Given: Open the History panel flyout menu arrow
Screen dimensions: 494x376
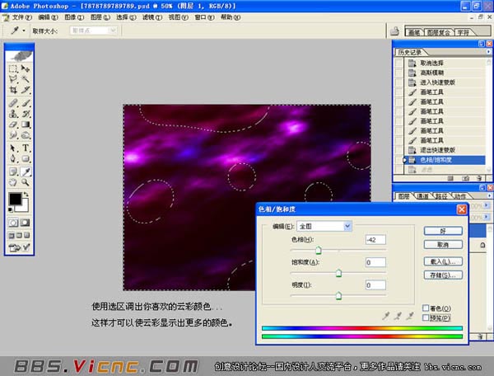Looking at the screenshot, I should tap(488, 51).
